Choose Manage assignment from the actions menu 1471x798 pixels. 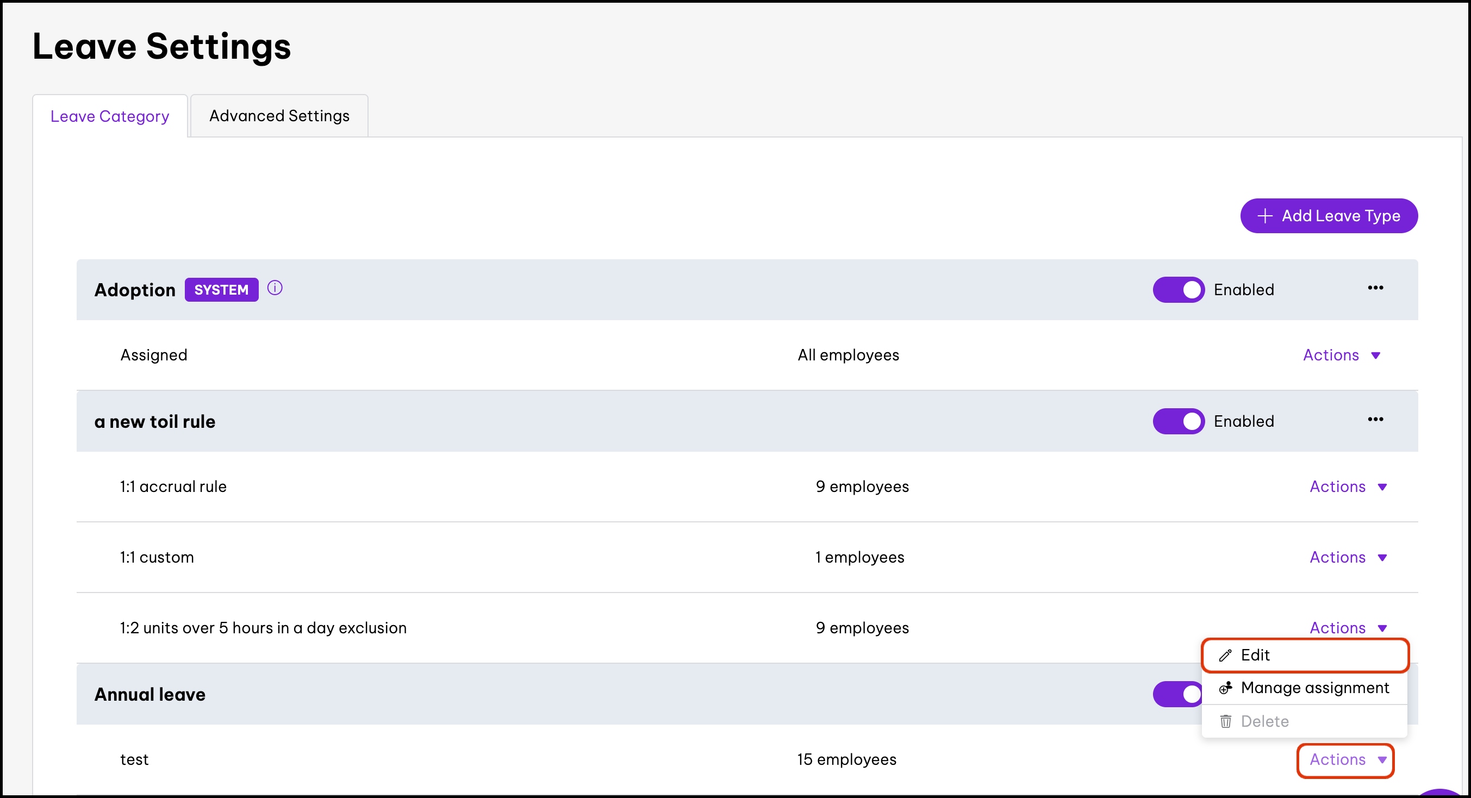tap(1314, 688)
